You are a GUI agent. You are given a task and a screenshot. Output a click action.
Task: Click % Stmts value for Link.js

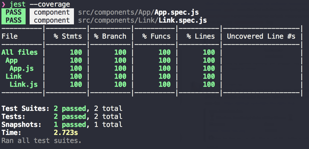pyautogui.click(x=76, y=85)
